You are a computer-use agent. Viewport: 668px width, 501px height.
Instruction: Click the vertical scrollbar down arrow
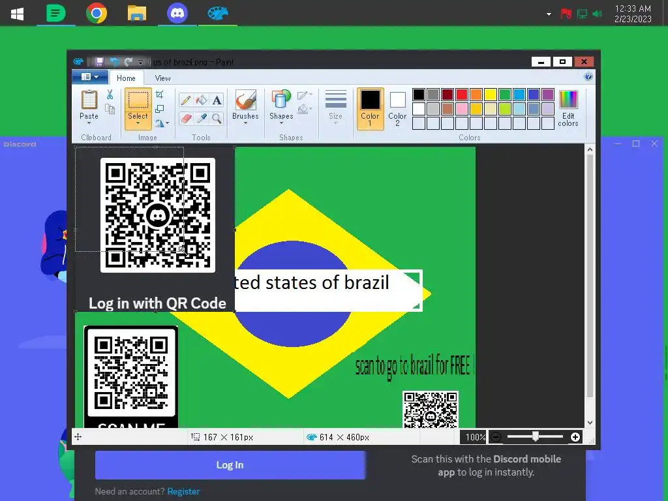[590, 423]
